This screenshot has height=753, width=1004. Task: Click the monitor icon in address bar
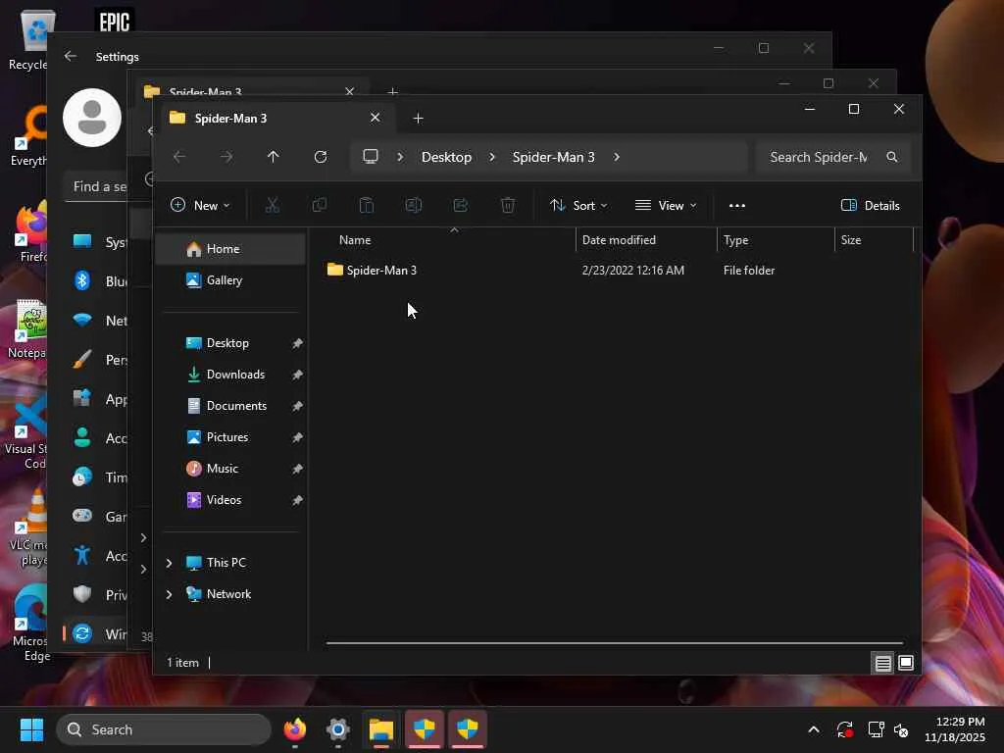(370, 156)
